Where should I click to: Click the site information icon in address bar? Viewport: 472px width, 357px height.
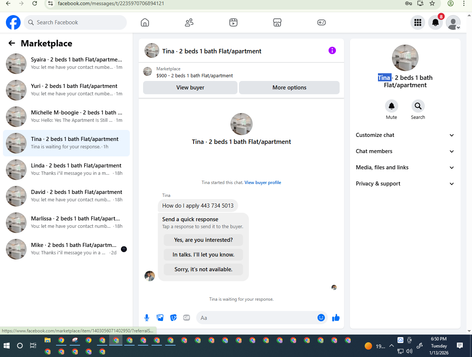coord(51,3)
